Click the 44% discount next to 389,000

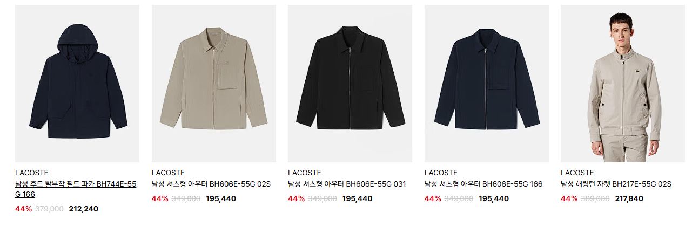569,198
